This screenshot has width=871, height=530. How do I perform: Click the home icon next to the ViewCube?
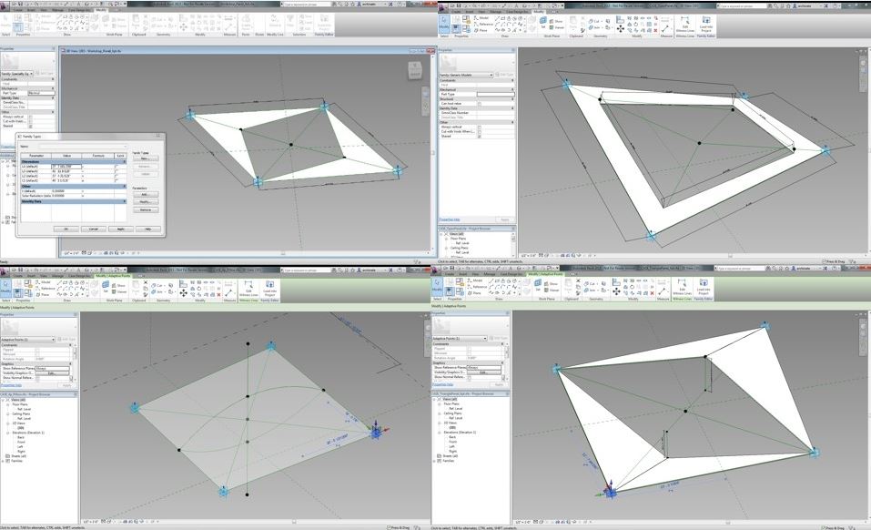(408, 56)
